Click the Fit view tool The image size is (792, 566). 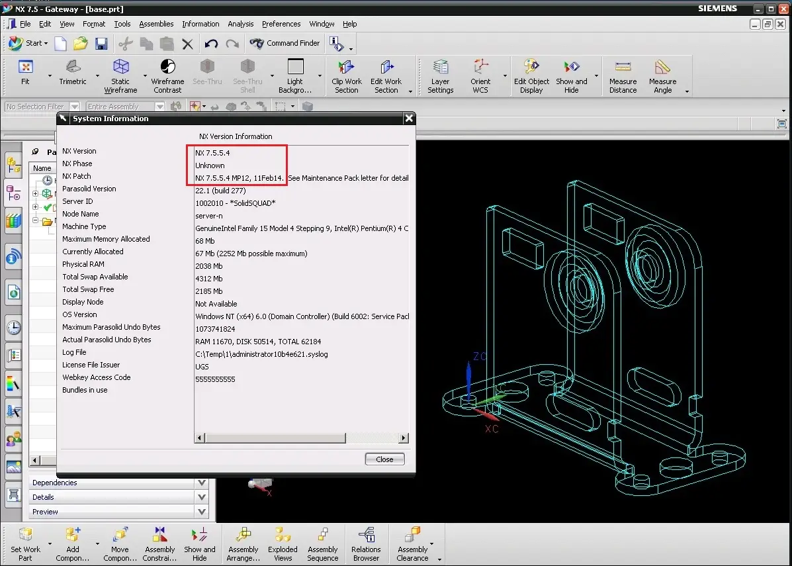25,72
